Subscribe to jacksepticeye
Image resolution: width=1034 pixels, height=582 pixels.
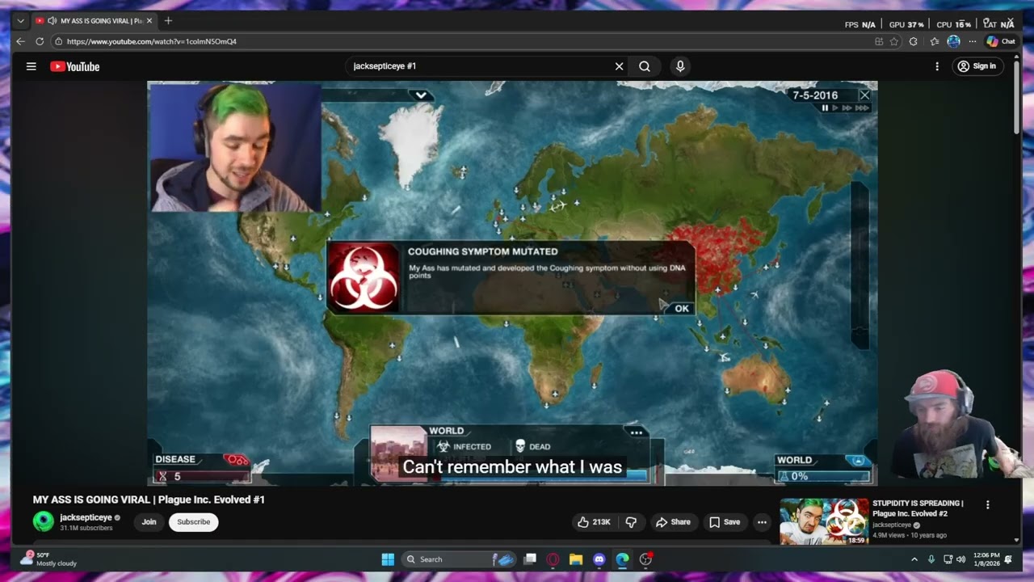click(x=194, y=521)
